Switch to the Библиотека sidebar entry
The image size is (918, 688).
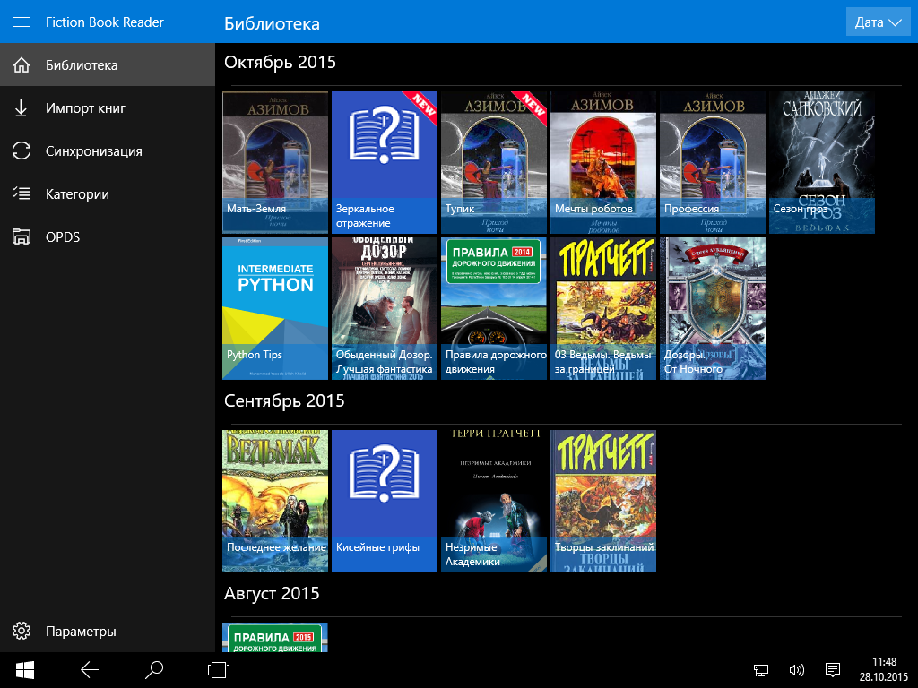click(85, 64)
